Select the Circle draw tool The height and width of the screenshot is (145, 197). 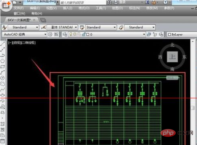coord(3,78)
